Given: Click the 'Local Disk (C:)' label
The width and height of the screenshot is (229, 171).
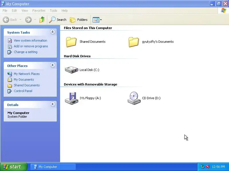Looking at the screenshot, I should pyautogui.click(x=89, y=70).
